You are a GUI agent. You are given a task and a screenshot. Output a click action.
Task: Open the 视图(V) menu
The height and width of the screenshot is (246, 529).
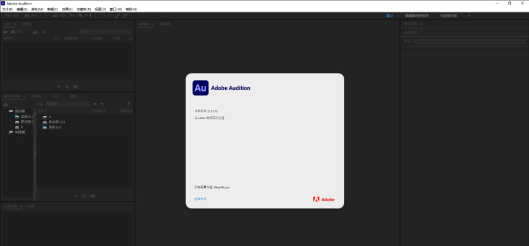(100, 9)
